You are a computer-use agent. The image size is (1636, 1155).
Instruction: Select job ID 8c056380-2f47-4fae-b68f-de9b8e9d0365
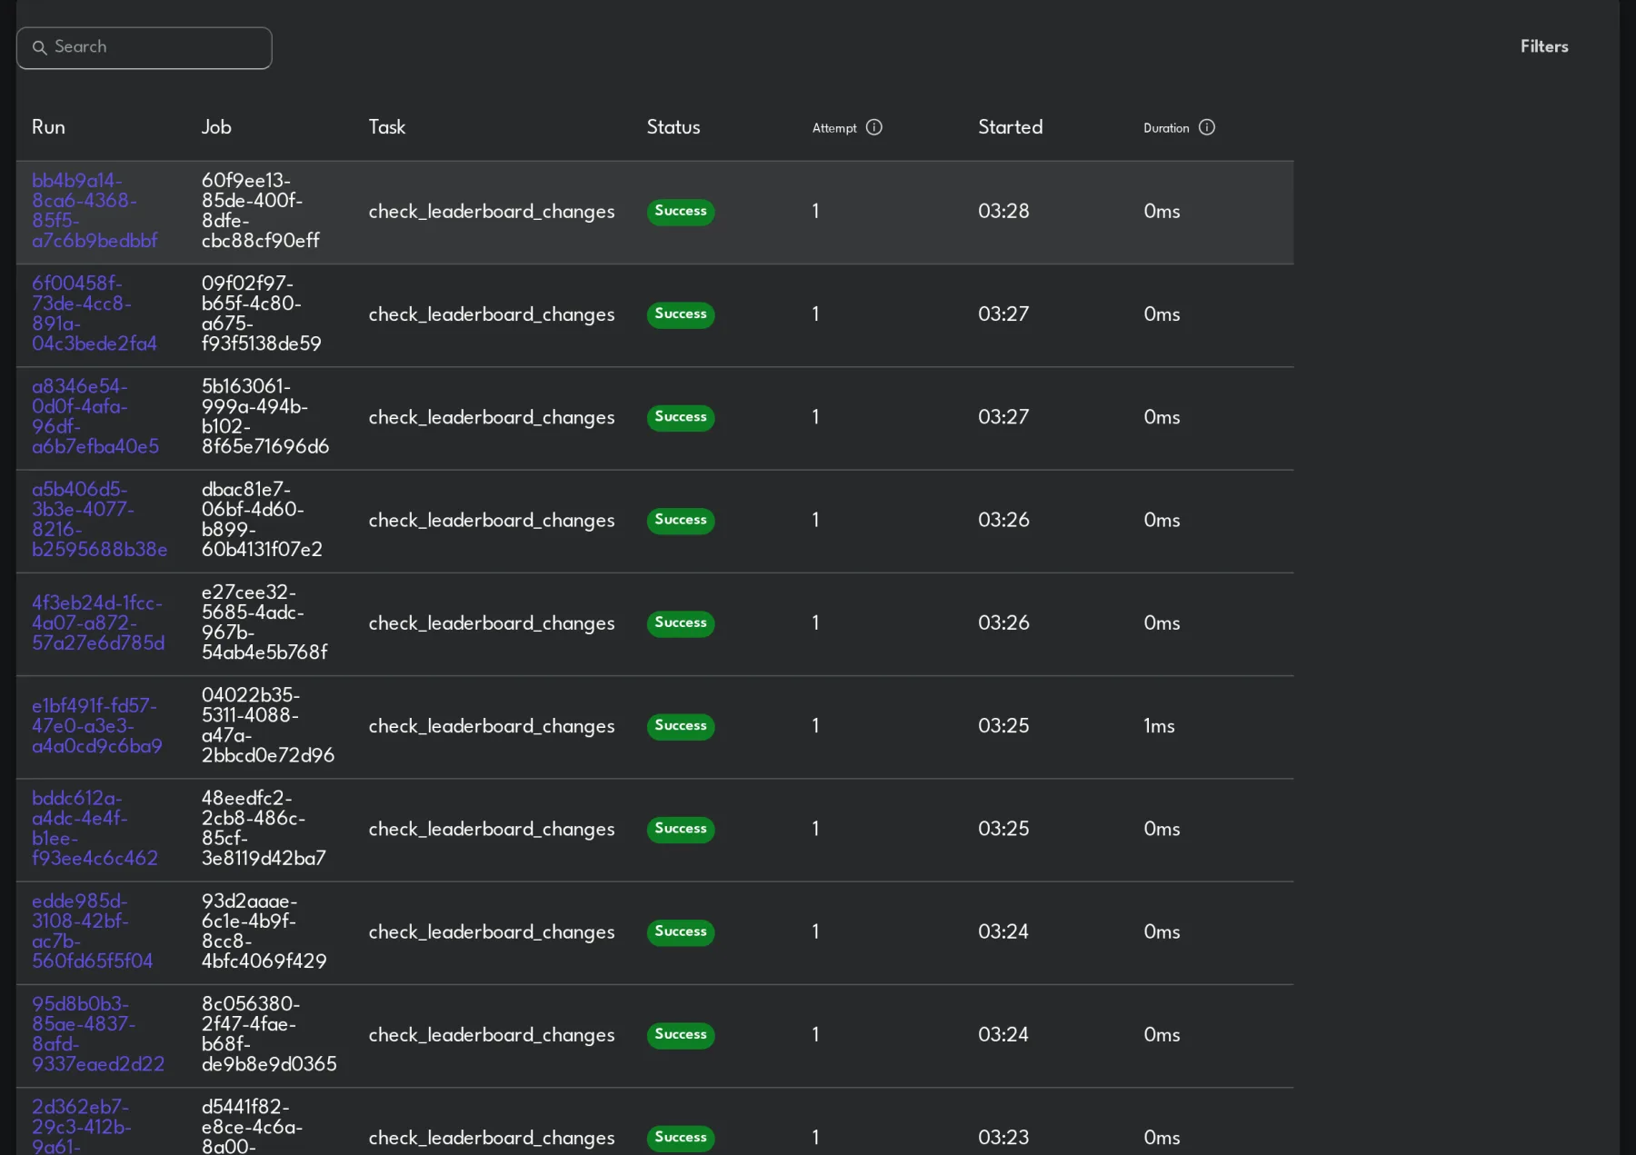point(269,1033)
